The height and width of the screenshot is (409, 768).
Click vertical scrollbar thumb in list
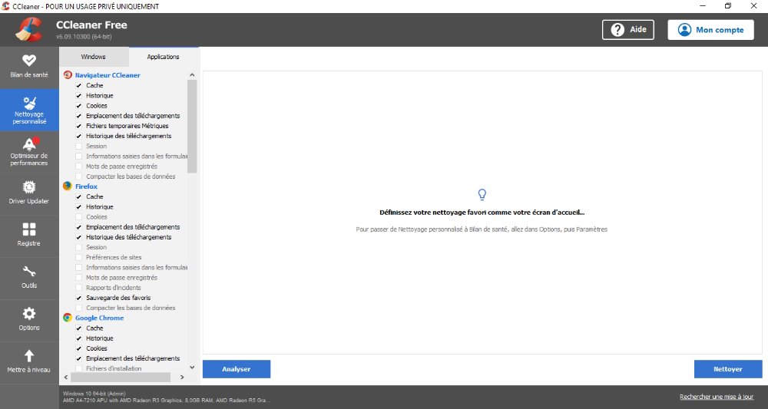click(192, 126)
